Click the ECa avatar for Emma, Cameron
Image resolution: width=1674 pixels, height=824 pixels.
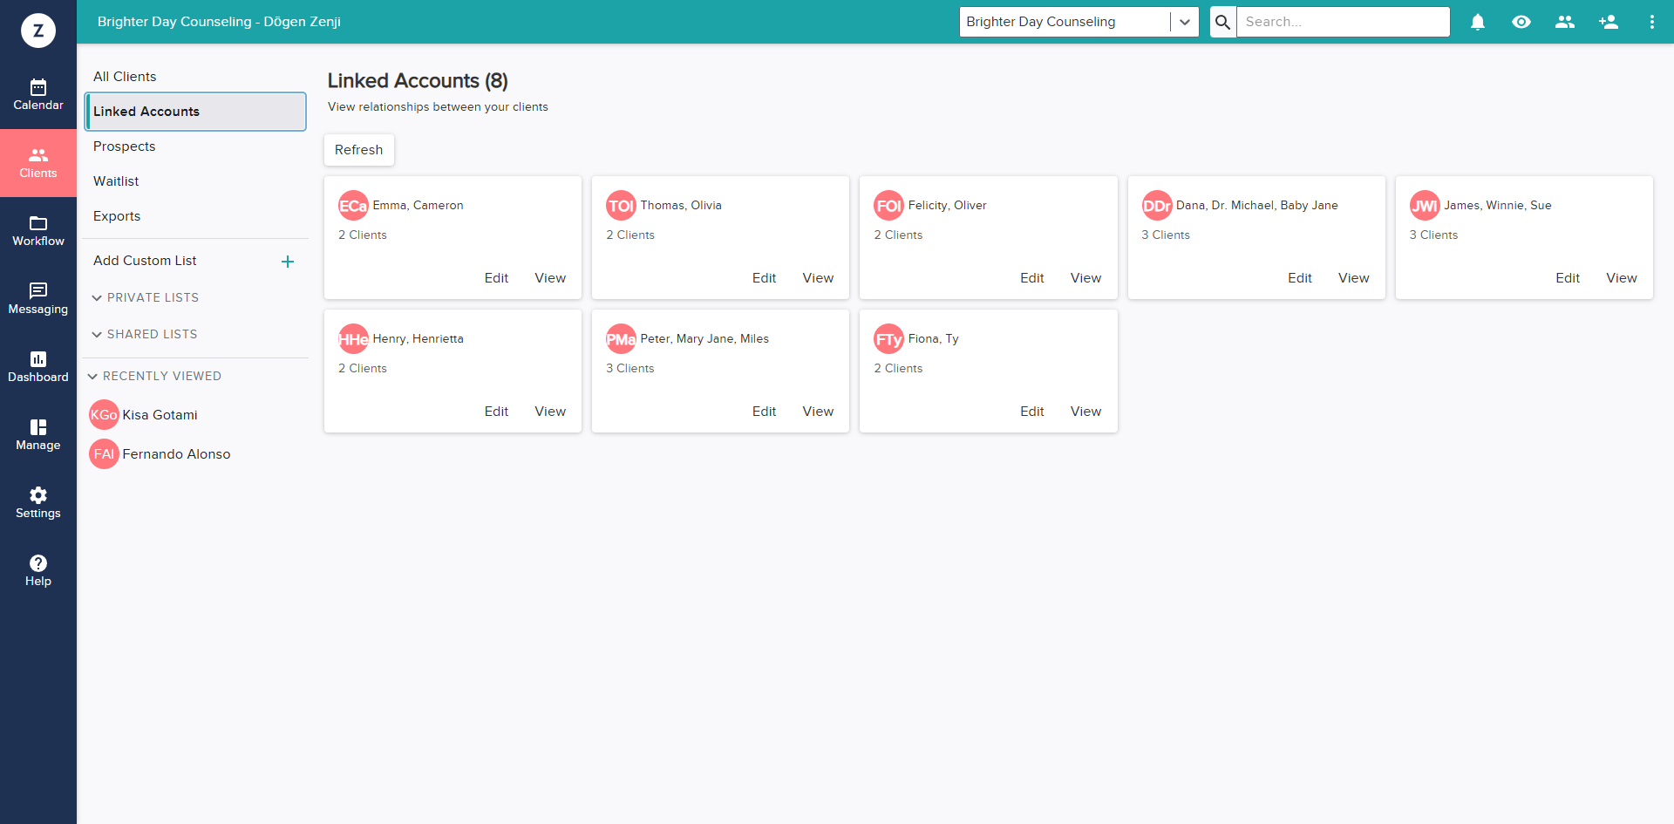(x=353, y=206)
